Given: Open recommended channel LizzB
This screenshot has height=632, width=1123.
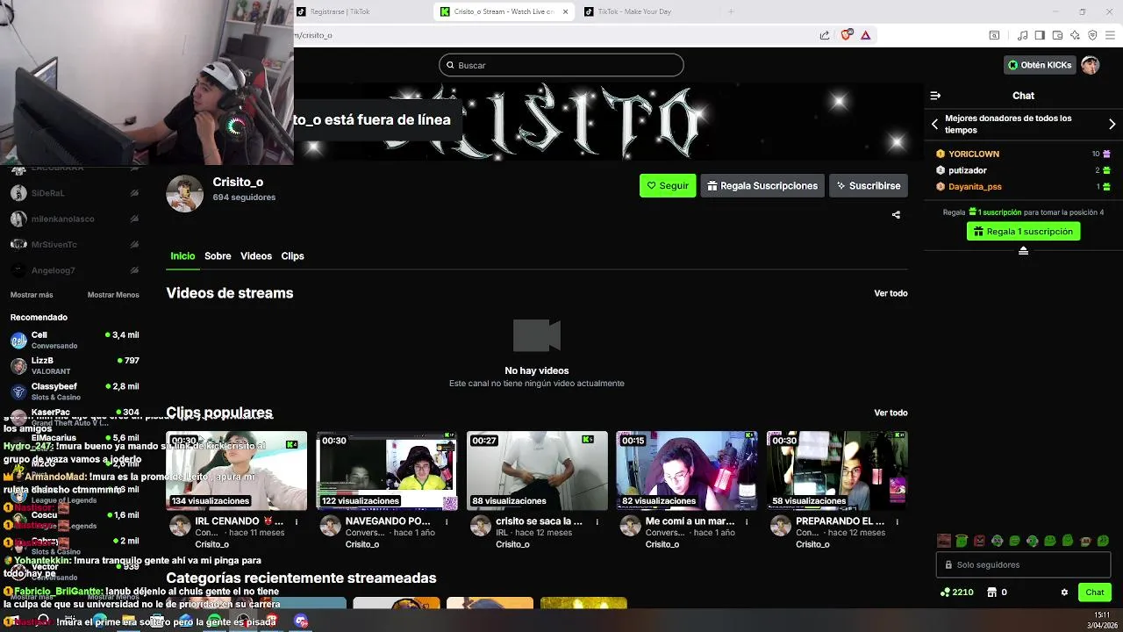Looking at the screenshot, I should pyautogui.click(x=75, y=365).
